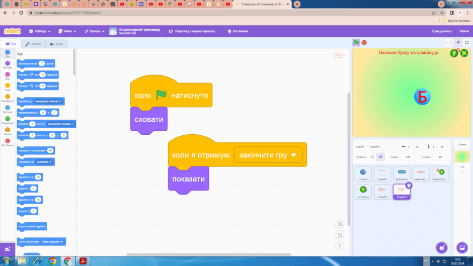Enter full screen stage mode

pos(466,43)
